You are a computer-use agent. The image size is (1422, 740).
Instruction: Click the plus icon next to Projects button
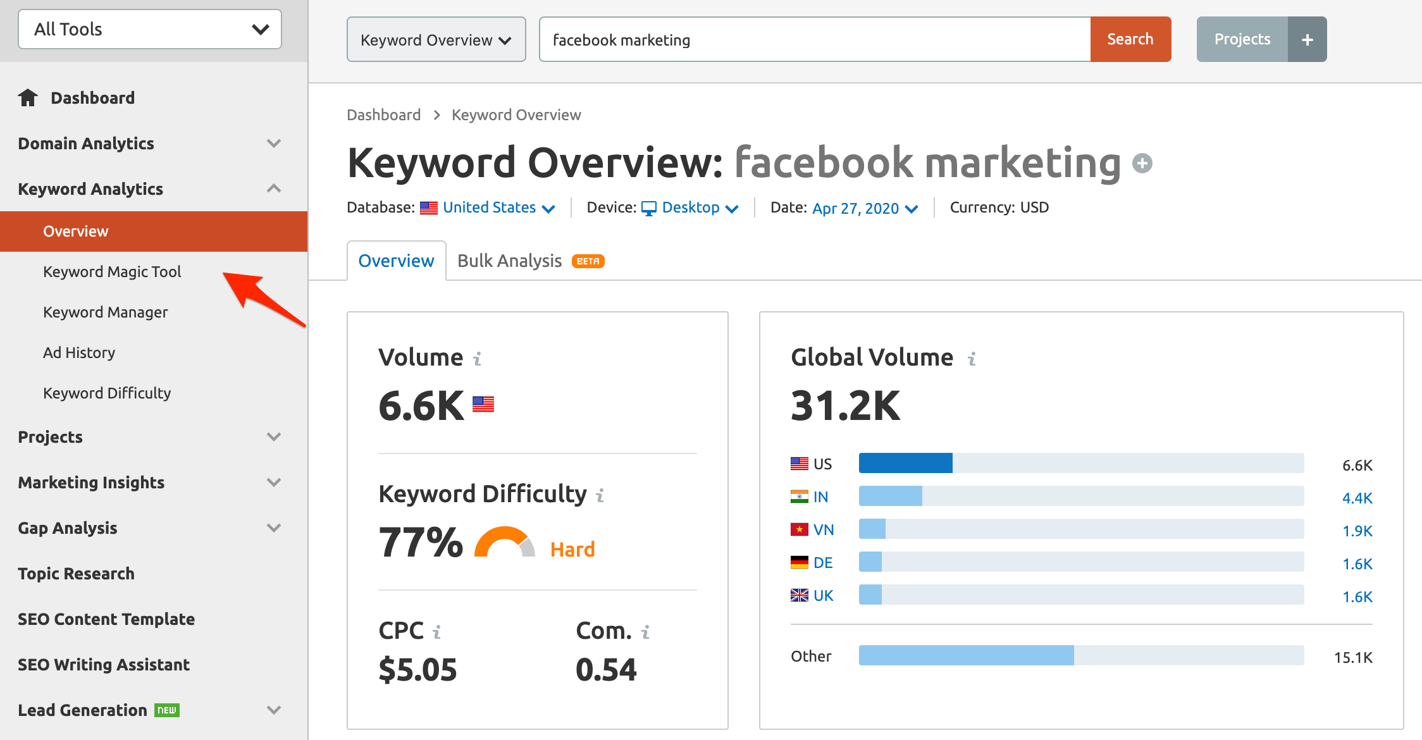(1307, 40)
